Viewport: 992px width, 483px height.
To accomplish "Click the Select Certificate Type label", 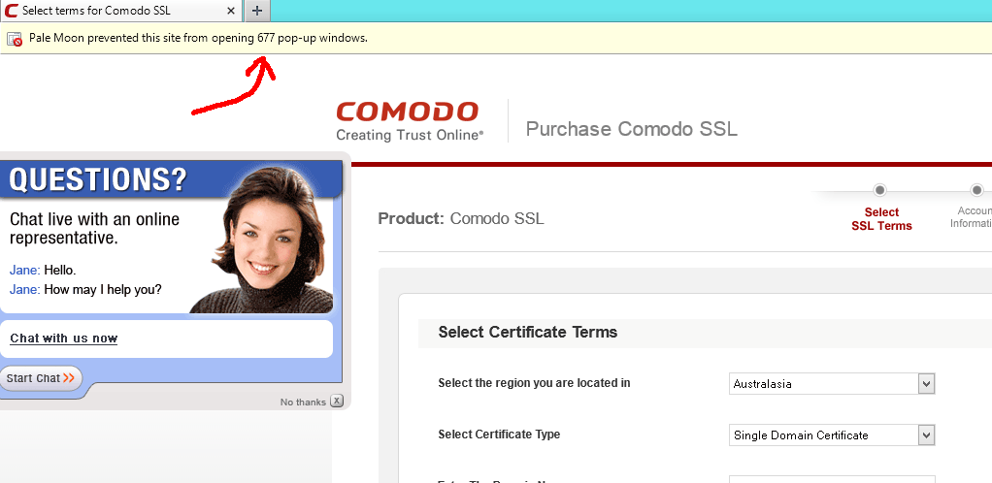I will click(x=499, y=435).
